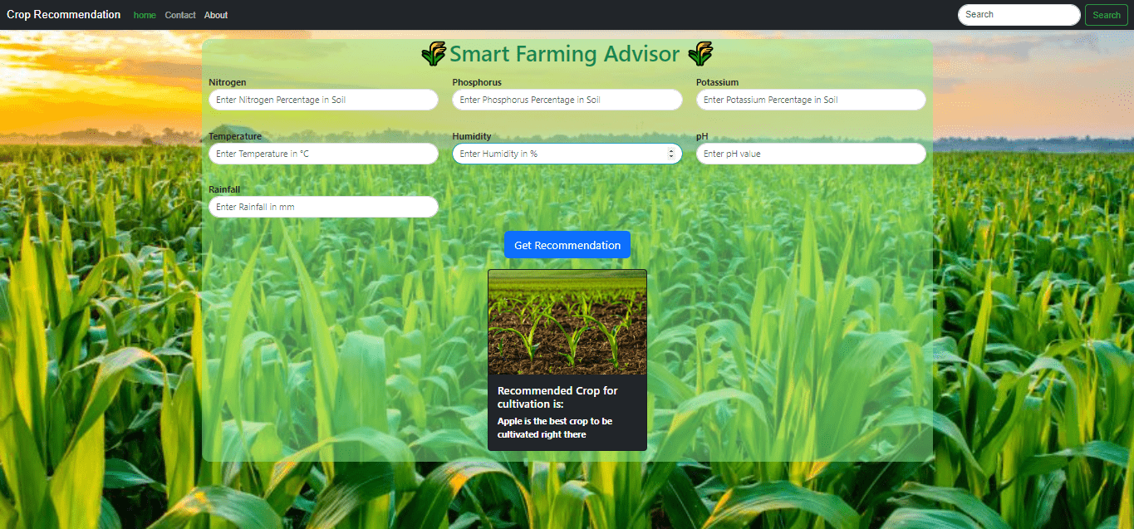Click the Smart Farming Advisor heading
This screenshot has width=1134, height=529.
[565, 54]
